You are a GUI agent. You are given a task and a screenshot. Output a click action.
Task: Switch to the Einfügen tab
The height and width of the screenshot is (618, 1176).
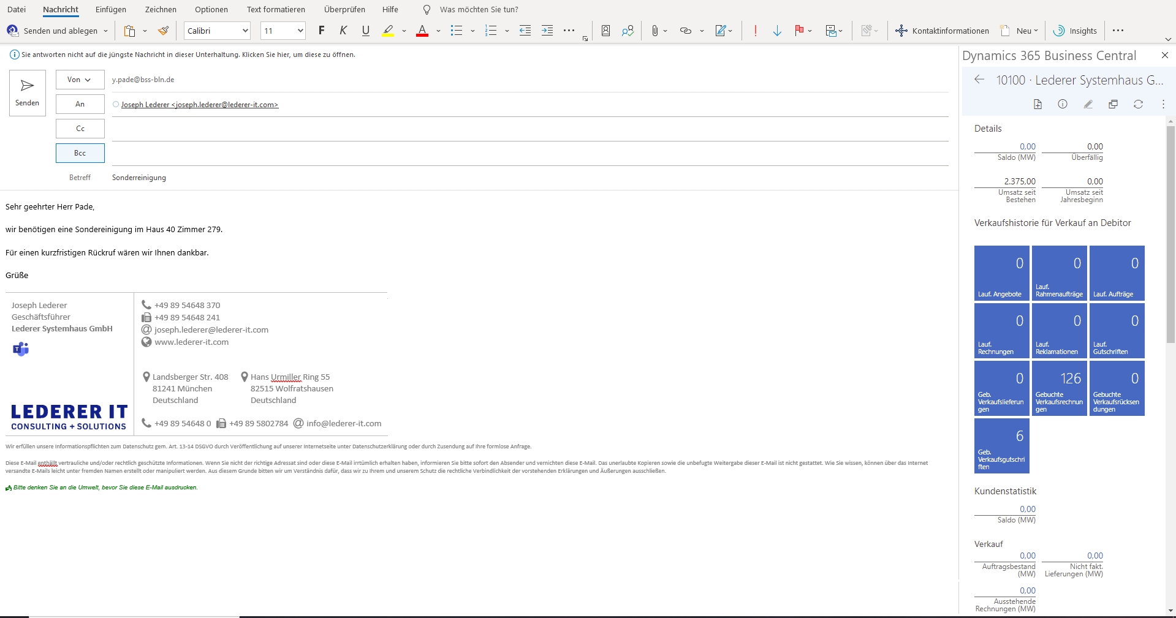[111, 10]
